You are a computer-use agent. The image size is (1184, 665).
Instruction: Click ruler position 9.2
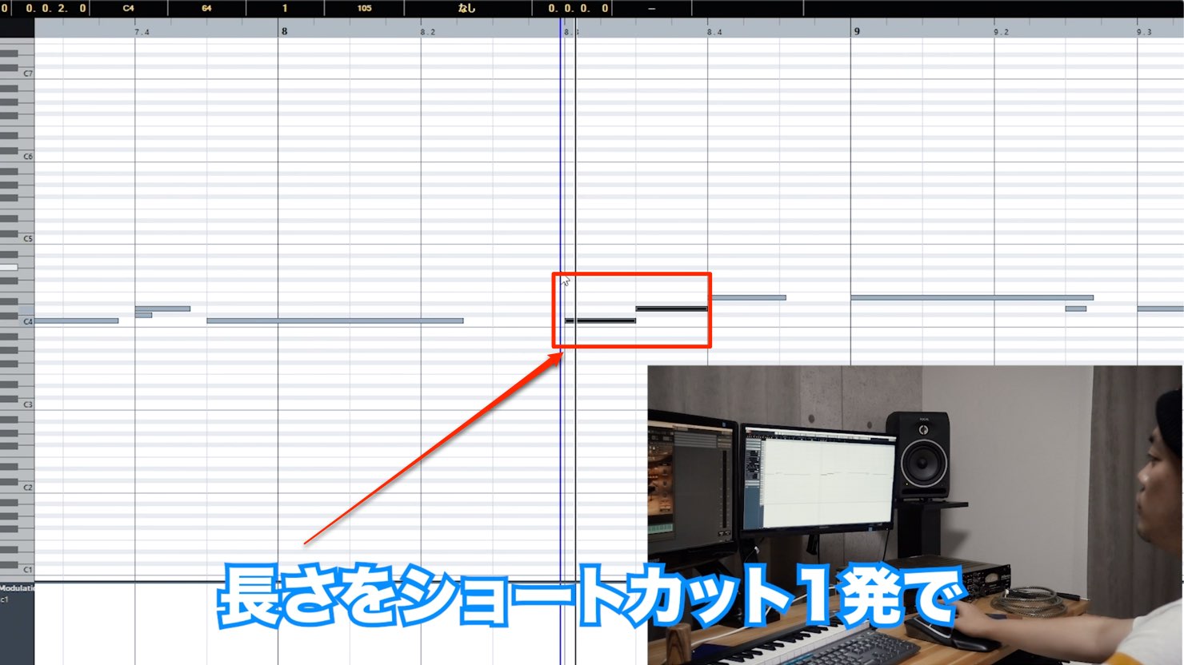(x=1001, y=32)
